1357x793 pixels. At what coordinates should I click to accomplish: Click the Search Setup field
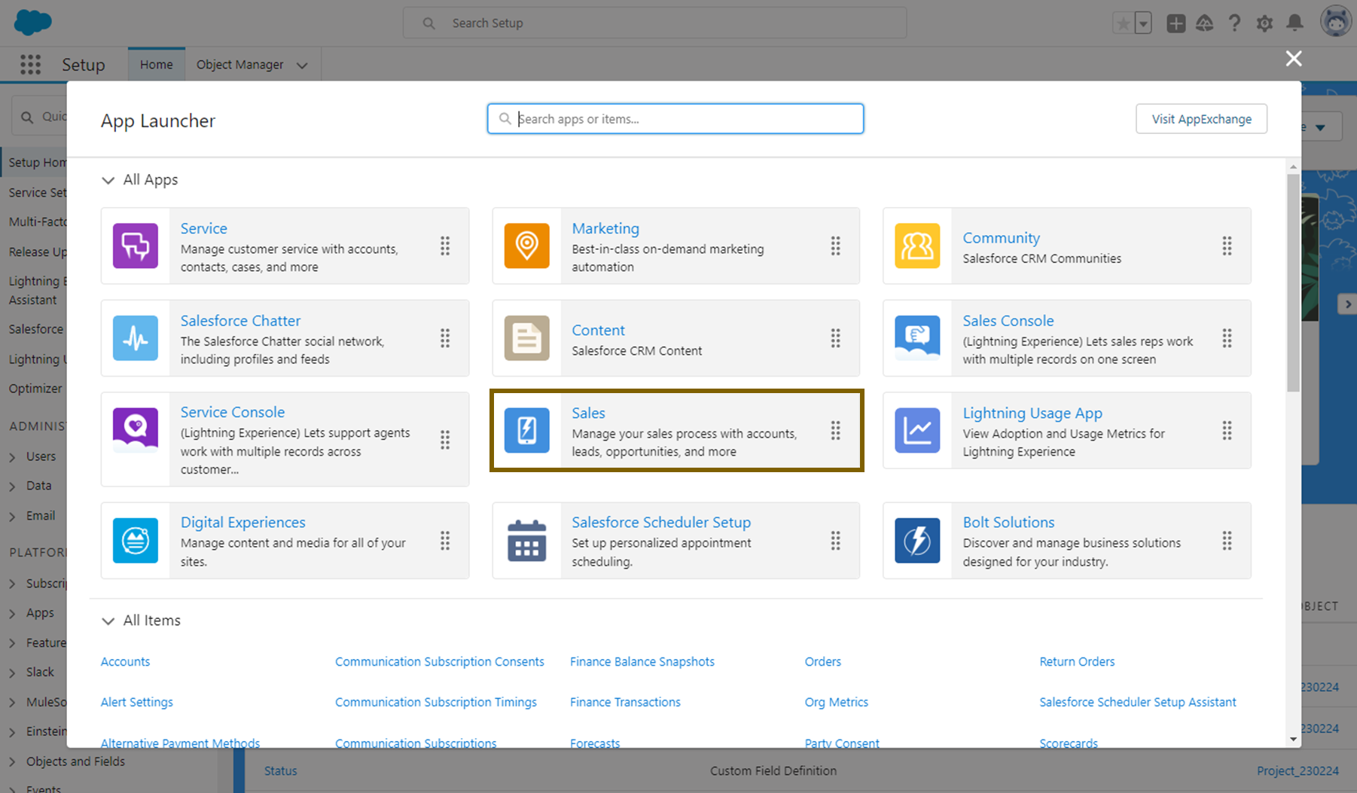click(x=654, y=23)
